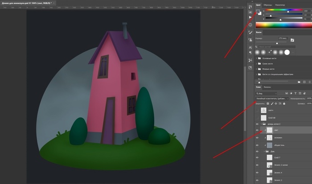
Task: Click the create new brush group folder icon
Action: point(299,82)
